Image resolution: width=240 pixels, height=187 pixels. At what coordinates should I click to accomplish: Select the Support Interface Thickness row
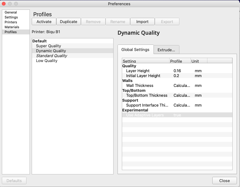pyautogui.click(x=177, y=105)
